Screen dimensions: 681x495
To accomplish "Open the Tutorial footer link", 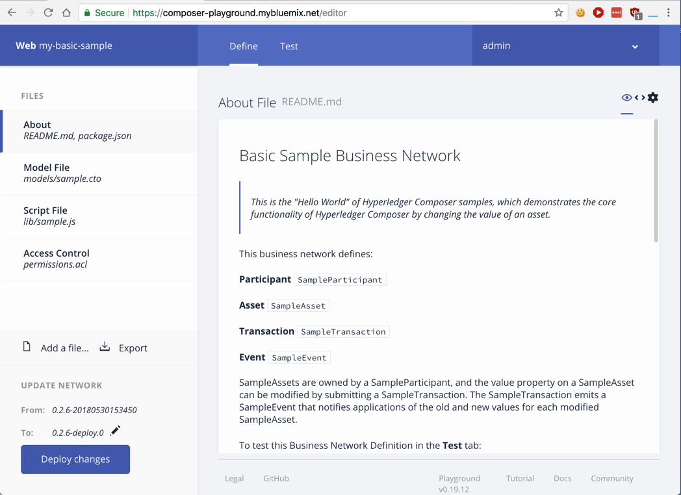I will 520,478.
